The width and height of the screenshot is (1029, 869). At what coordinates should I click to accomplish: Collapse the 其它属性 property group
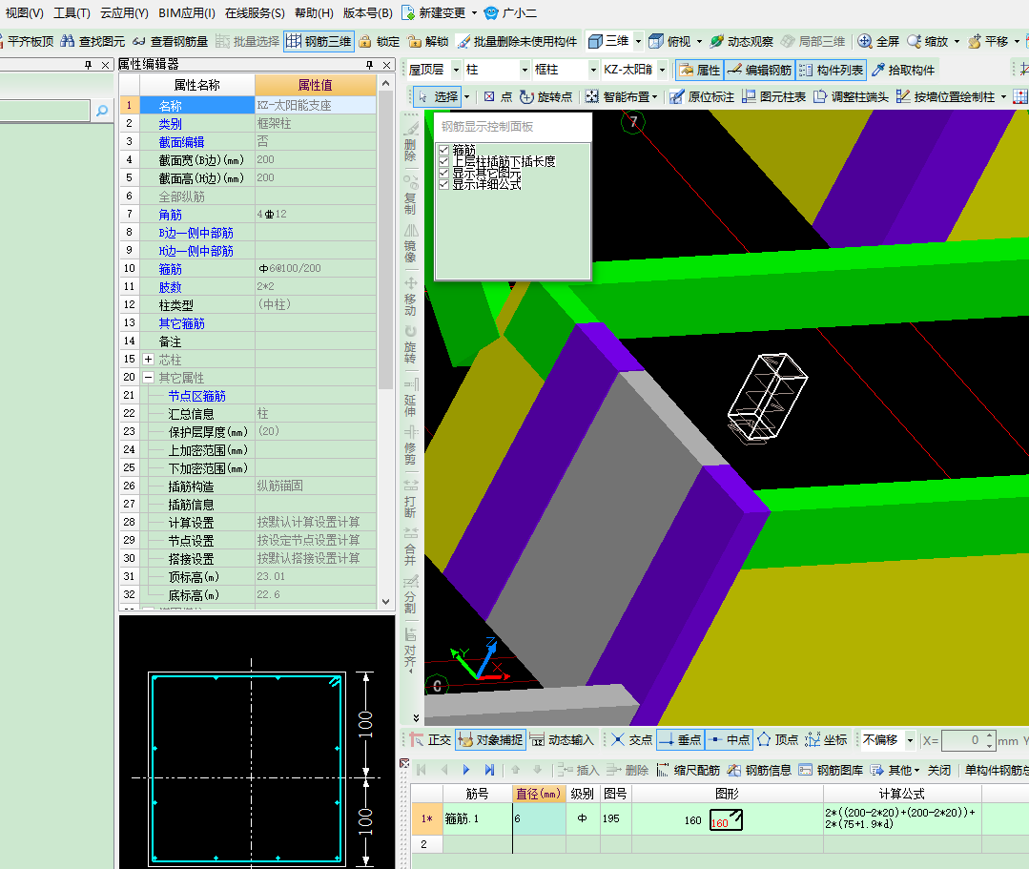pos(149,378)
